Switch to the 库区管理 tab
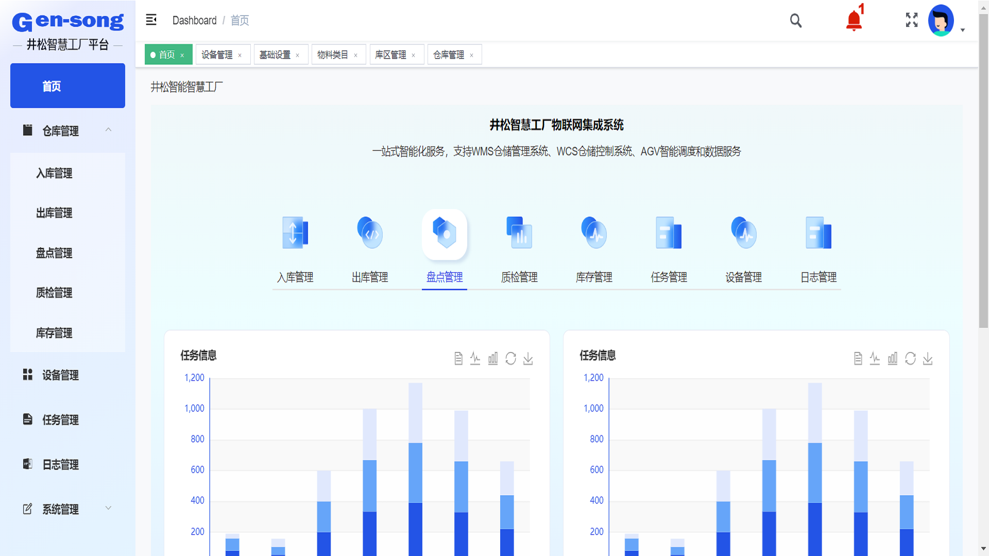The image size is (989, 556). (390, 55)
